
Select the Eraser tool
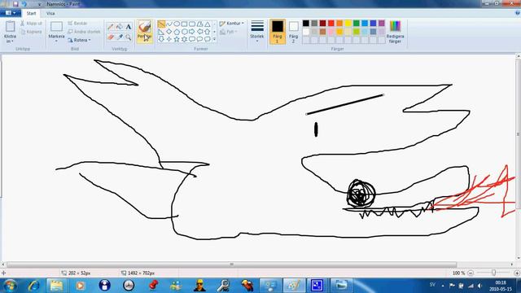point(111,37)
